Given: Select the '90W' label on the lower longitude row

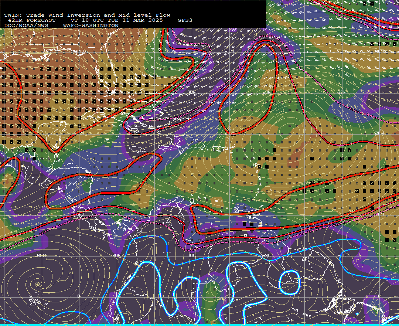Looking at the screenshot, I should (x=42, y=255).
